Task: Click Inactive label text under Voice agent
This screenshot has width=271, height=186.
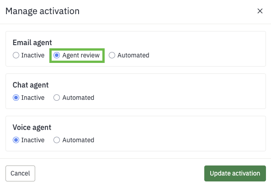Action: (x=33, y=140)
